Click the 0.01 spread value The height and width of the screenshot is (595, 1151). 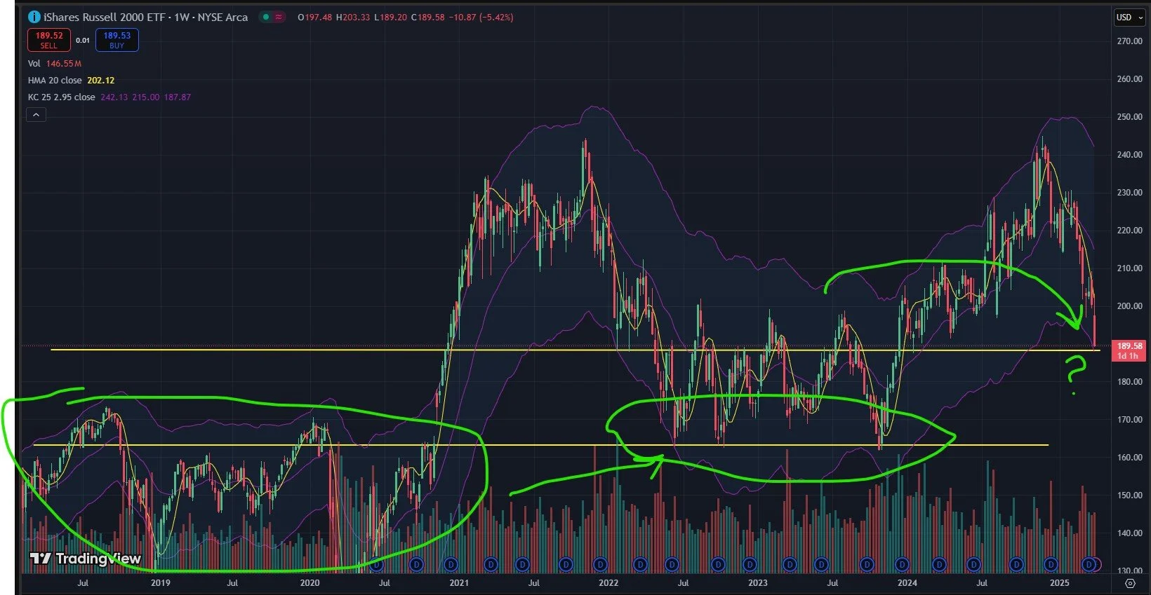coord(83,41)
